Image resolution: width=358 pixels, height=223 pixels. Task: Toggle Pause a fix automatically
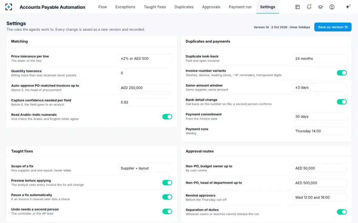(x=167, y=197)
